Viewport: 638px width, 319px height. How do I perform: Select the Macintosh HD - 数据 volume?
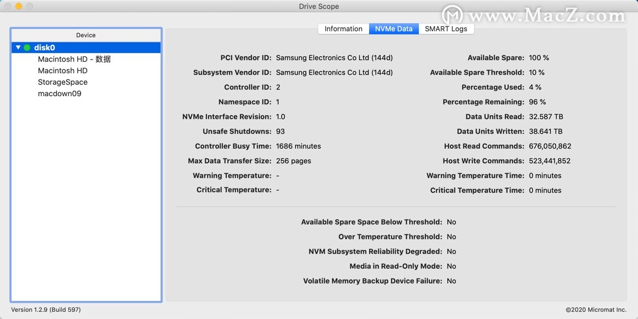[x=74, y=59]
